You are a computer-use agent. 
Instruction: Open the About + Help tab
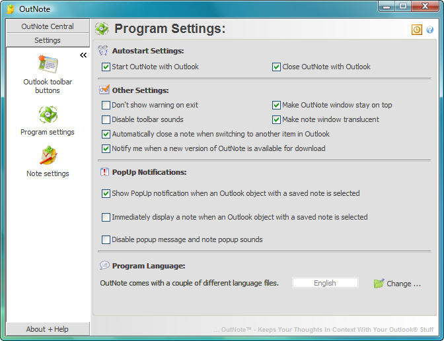click(x=48, y=329)
